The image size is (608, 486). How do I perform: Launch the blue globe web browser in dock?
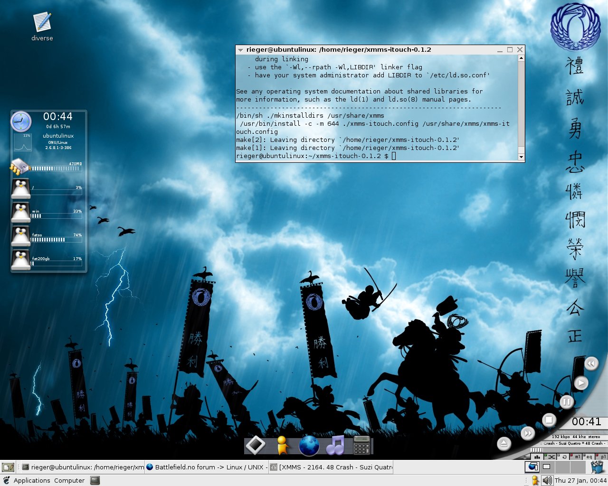pyautogui.click(x=309, y=446)
